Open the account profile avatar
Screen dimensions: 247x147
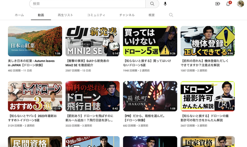coord(240,4)
